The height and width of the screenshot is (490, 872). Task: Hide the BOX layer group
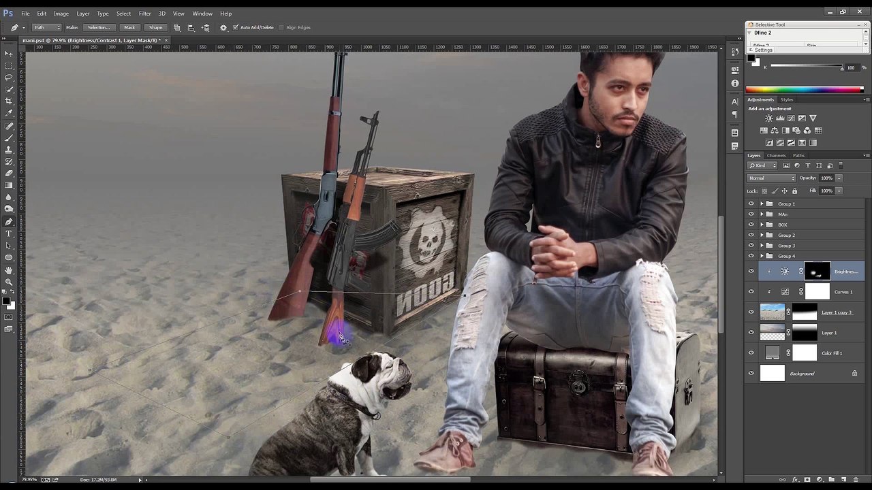pos(751,225)
